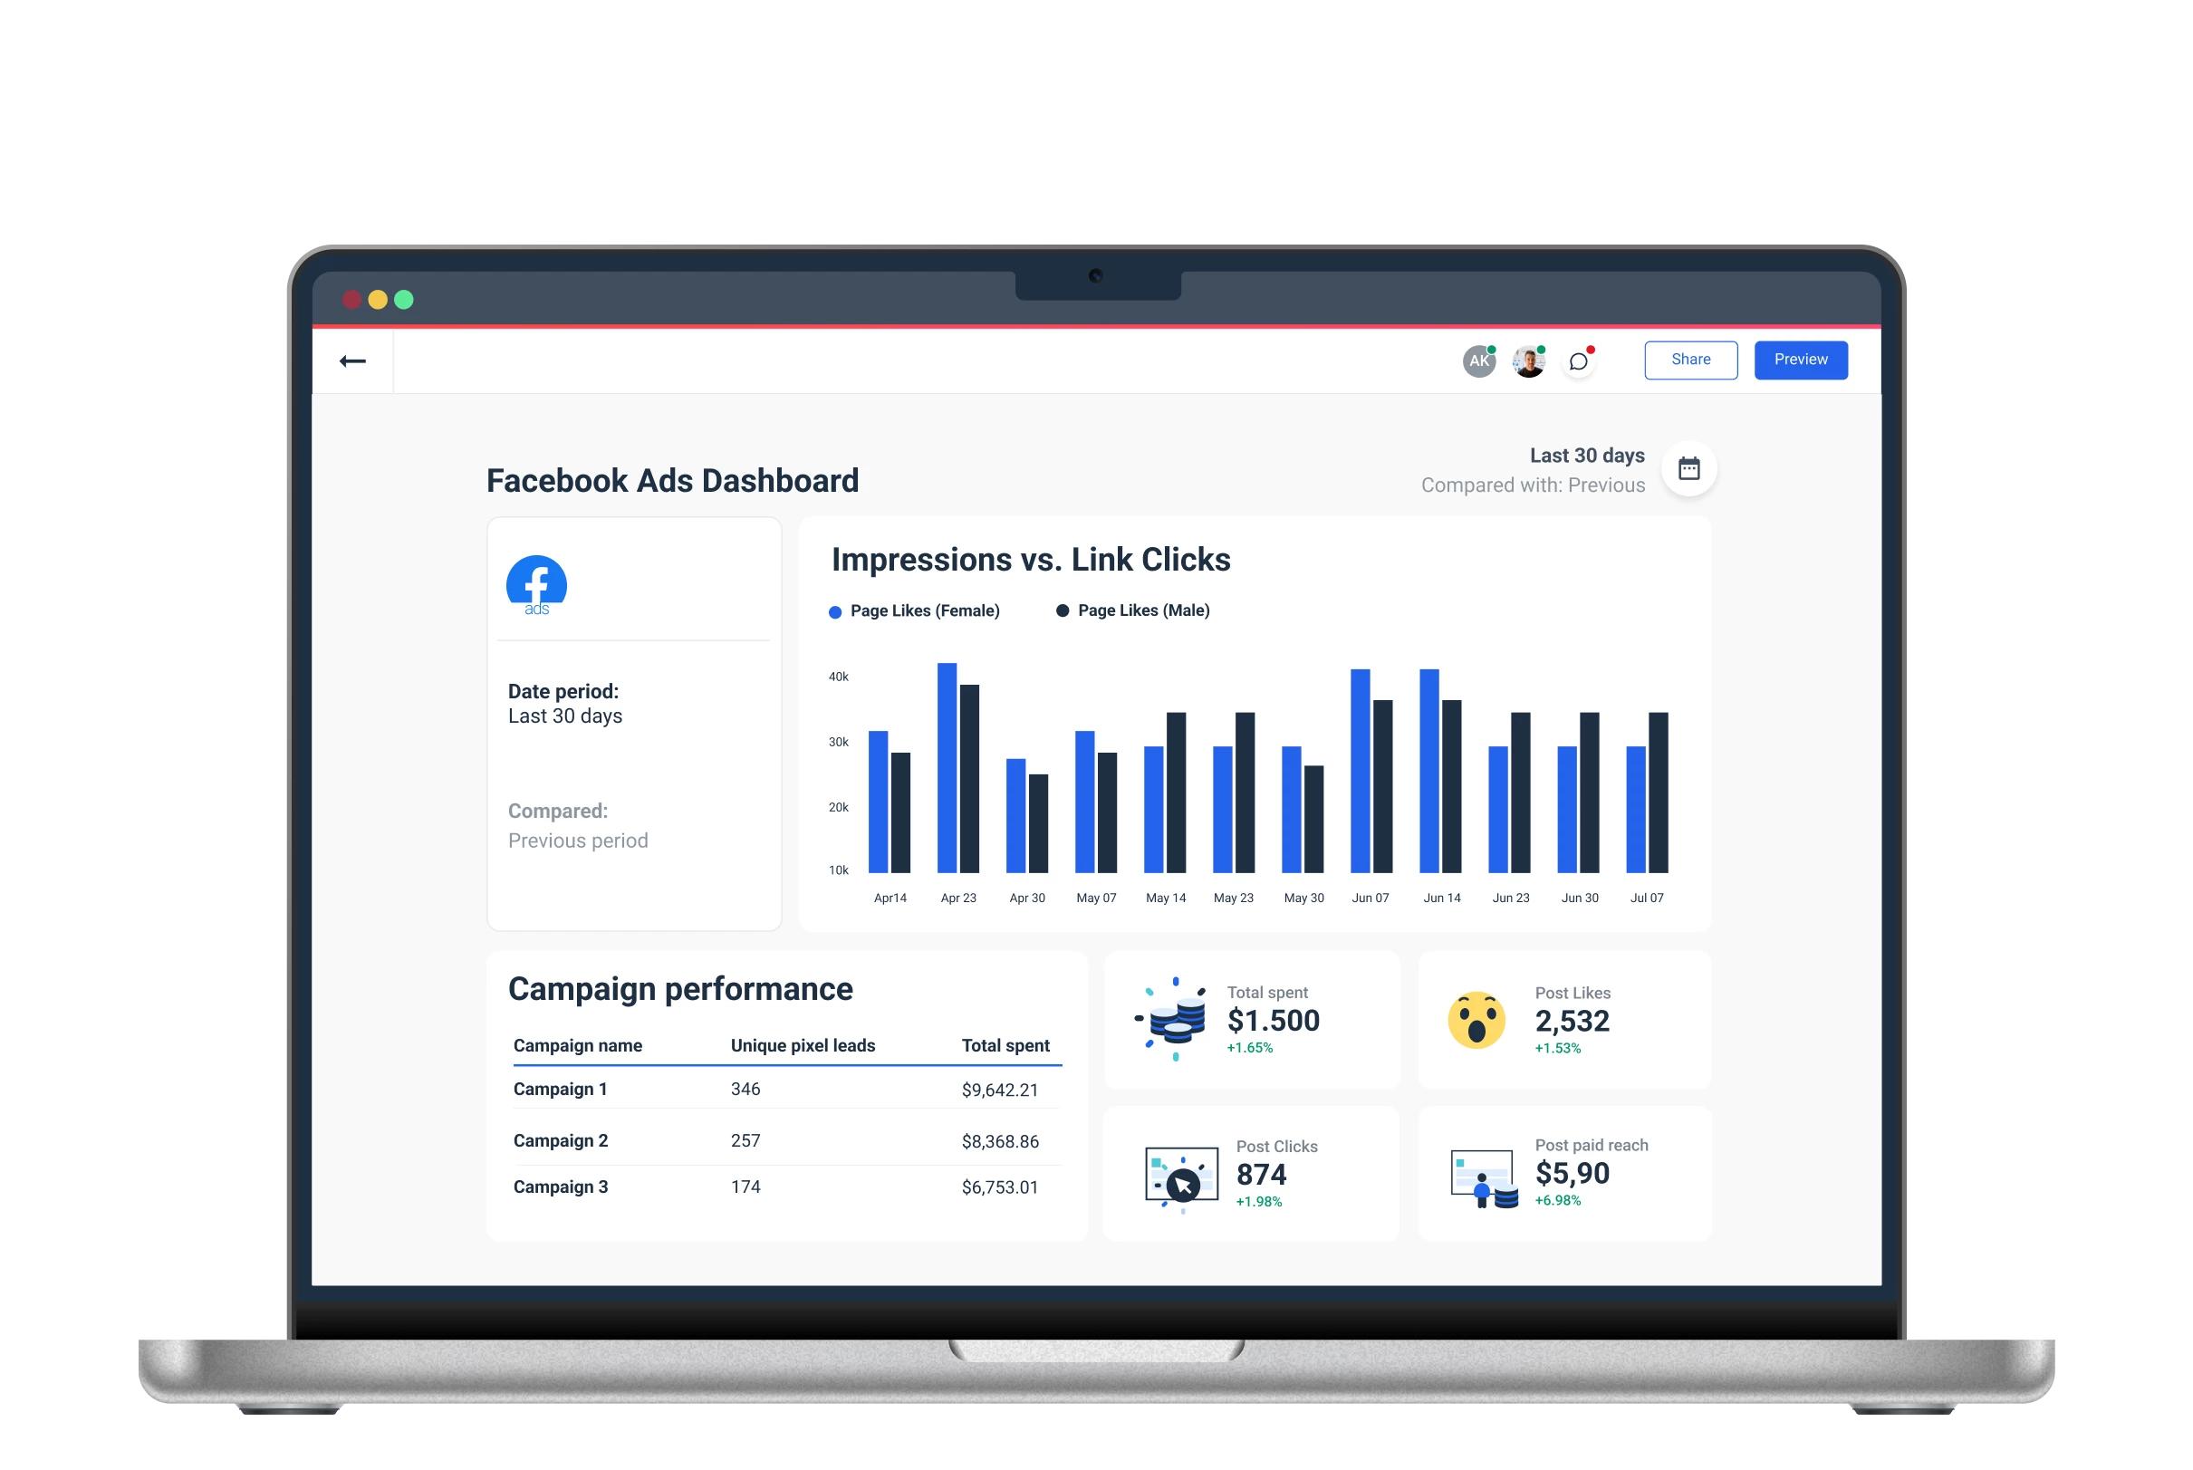The height and width of the screenshot is (1470, 2193).
Task: Click the user photo avatar
Action: pos(1528,361)
